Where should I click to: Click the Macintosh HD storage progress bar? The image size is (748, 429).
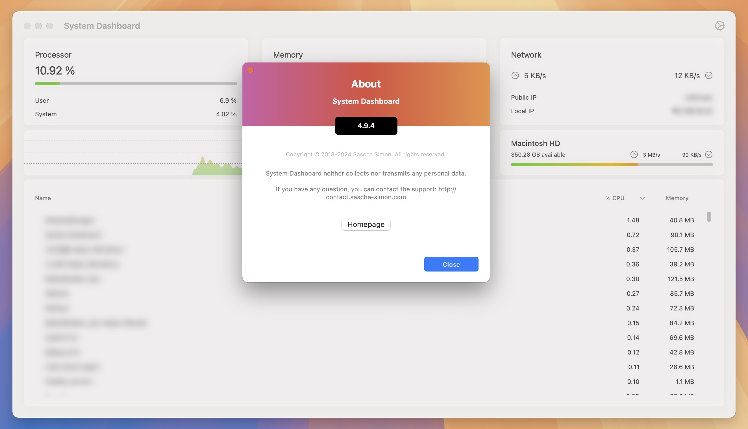click(611, 164)
